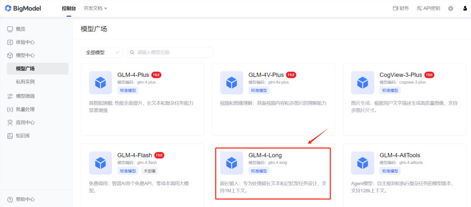
Task: Click 标准模型 tag on GLM-4-Flash card
Action: (128, 171)
